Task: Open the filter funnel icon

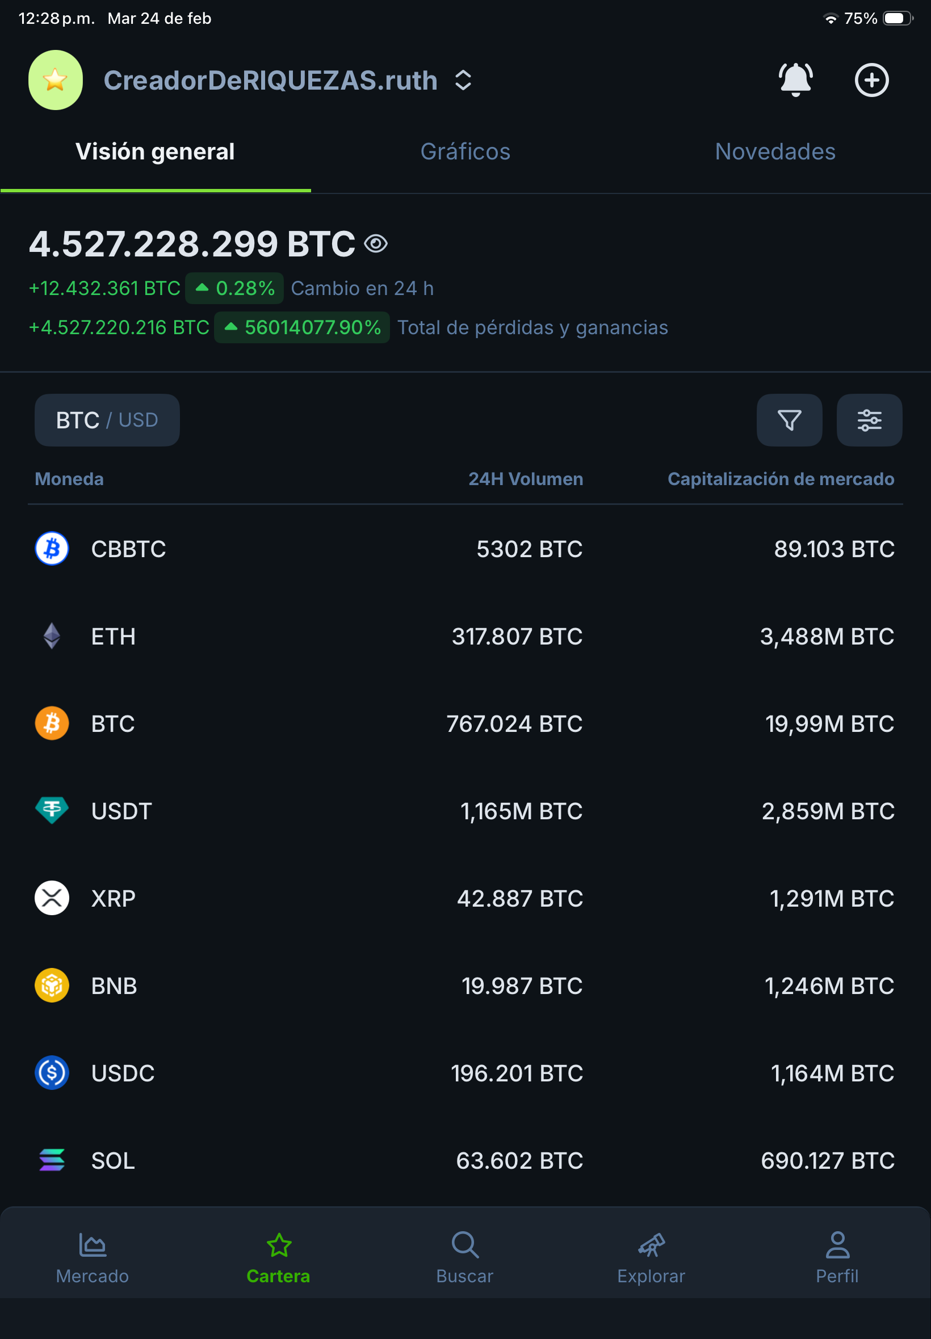Action: click(789, 420)
